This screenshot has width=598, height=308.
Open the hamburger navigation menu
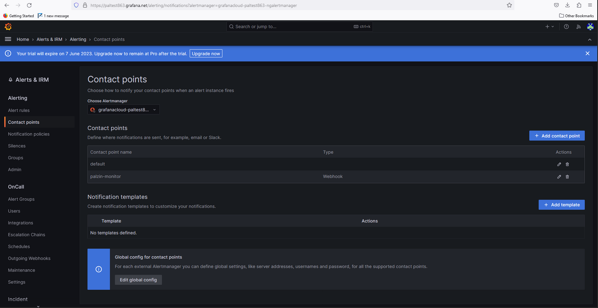tap(8, 39)
